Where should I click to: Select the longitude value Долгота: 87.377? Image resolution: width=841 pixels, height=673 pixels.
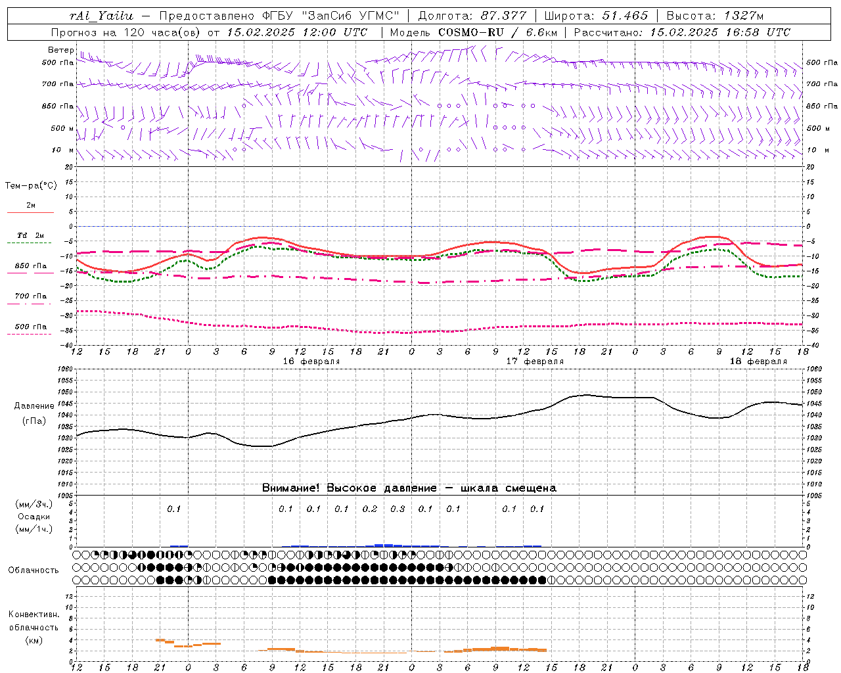(472, 16)
